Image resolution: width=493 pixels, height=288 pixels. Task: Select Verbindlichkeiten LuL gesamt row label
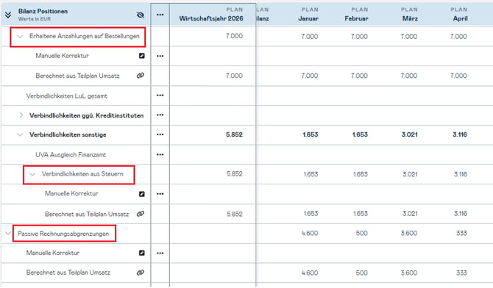pyautogui.click(x=67, y=96)
